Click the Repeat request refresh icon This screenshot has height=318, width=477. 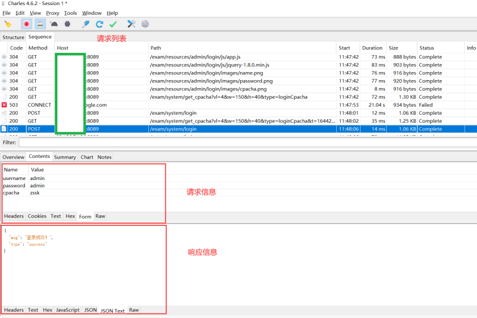point(99,24)
